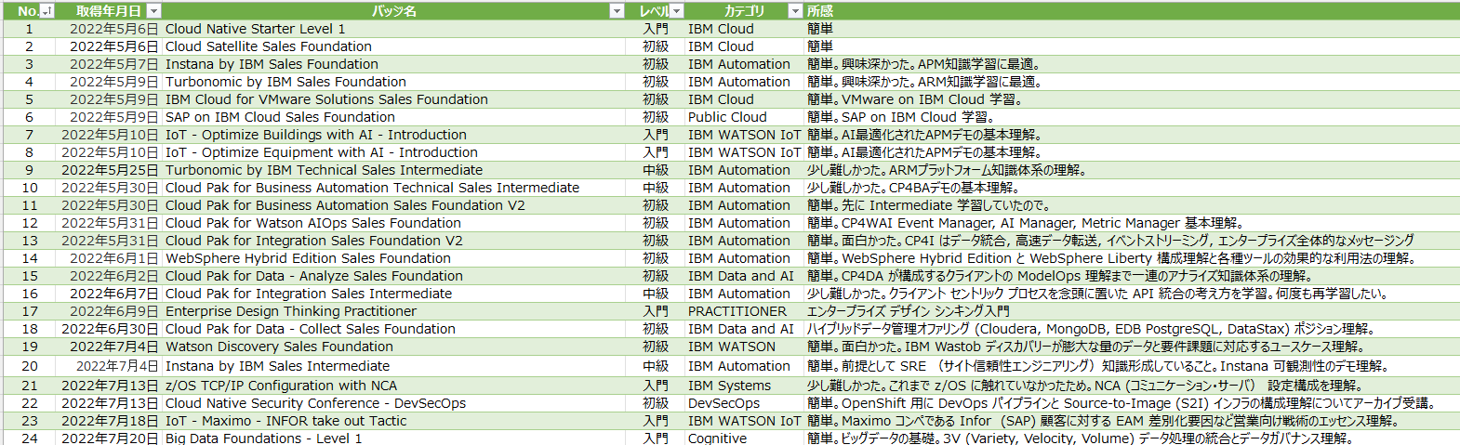Open the バッジ名 column filter dropdown
The height and width of the screenshot is (445, 1460).
[x=617, y=11]
